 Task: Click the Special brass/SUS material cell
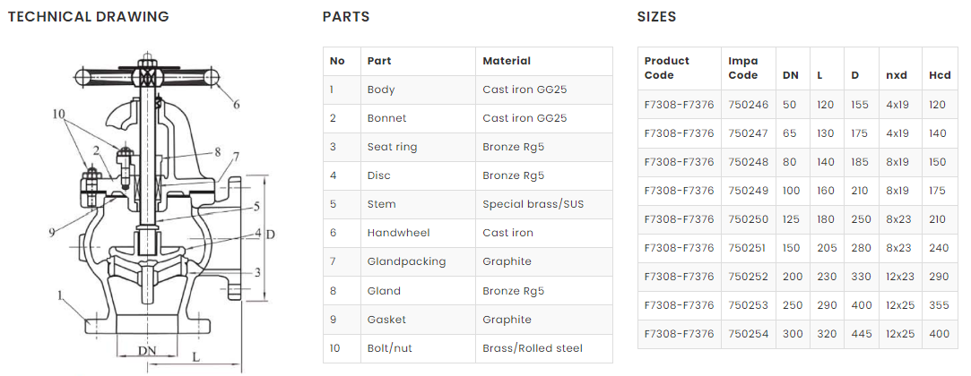coord(533,204)
